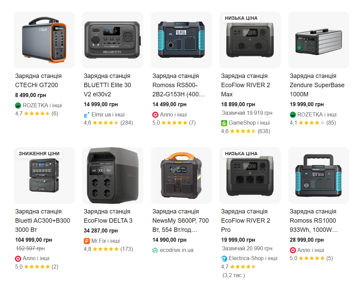Click the 14 990,00 грн price of NewsMy S600P
The height and width of the screenshot is (286, 358).
[169, 240]
